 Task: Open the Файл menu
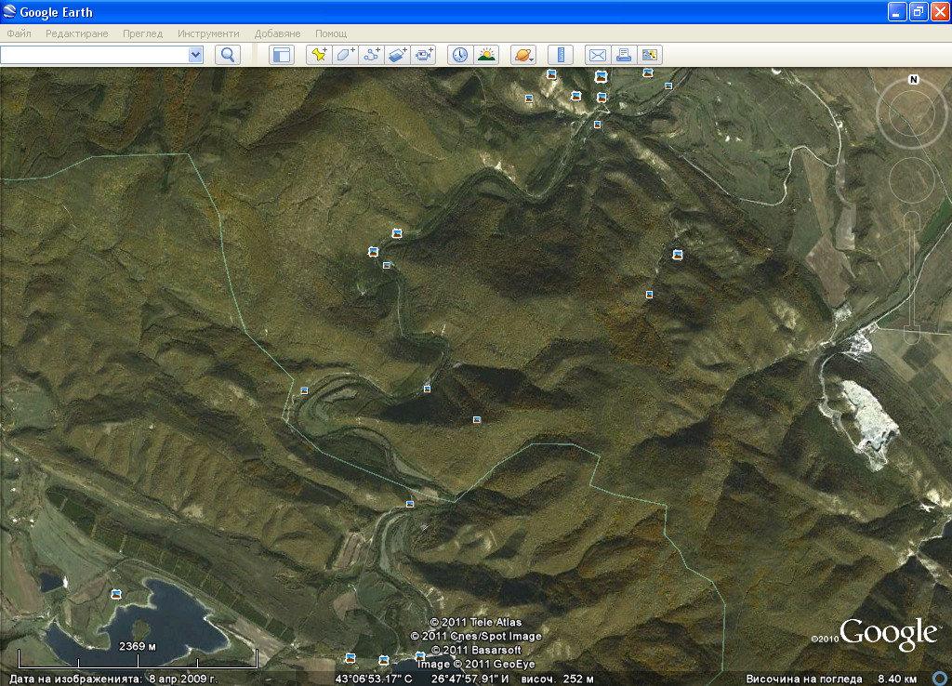point(19,33)
